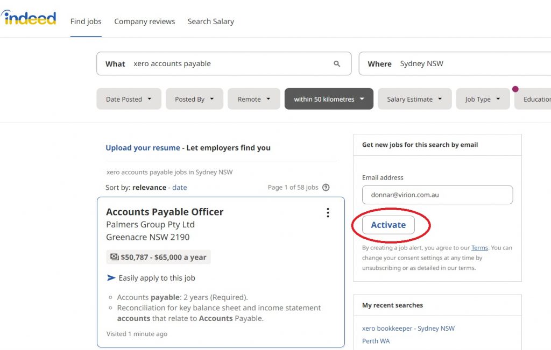Click the help question mark beside job count
This screenshot has width=551, height=350.
point(326,188)
